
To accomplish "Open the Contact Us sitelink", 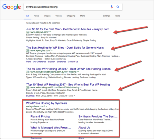I will point(73,62).
